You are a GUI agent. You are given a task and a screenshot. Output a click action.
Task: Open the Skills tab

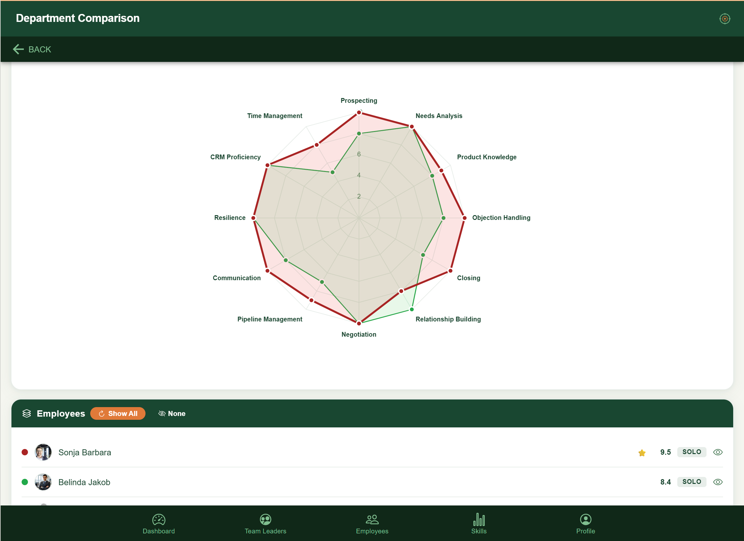coord(479,524)
